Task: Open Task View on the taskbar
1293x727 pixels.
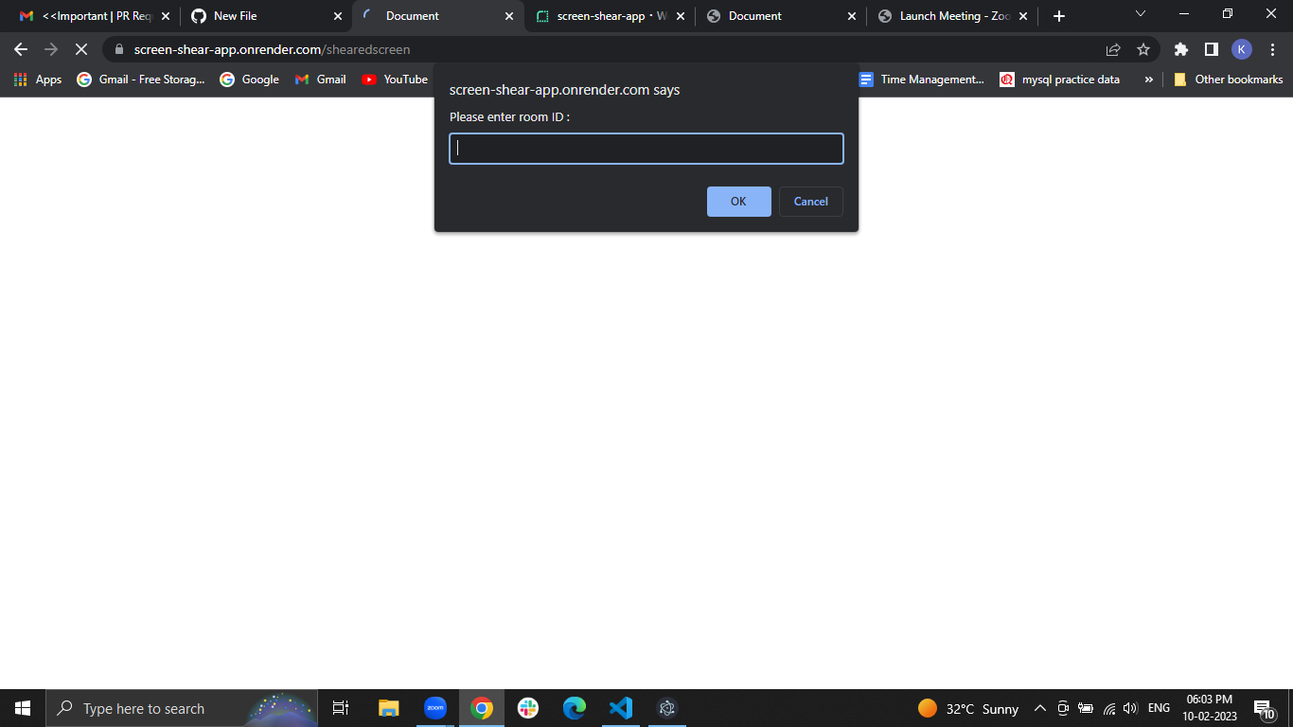Action: pyautogui.click(x=341, y=708)
